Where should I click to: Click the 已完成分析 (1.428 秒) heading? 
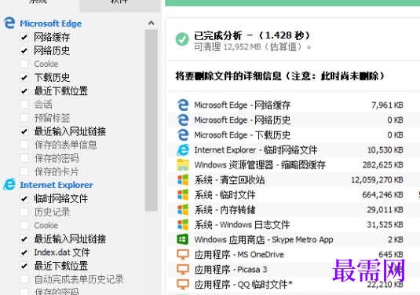click(252, 35)
